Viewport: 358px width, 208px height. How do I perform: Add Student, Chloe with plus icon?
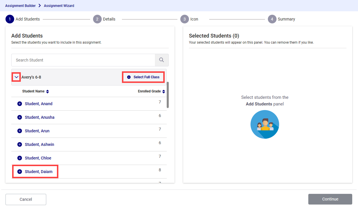(20, 158)
